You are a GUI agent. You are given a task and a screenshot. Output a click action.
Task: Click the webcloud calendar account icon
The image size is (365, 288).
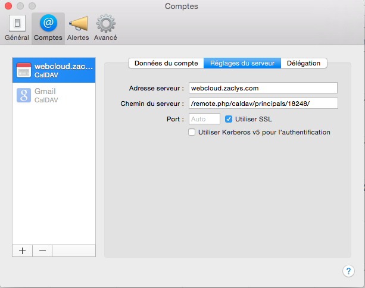click(x=24, y=71)
